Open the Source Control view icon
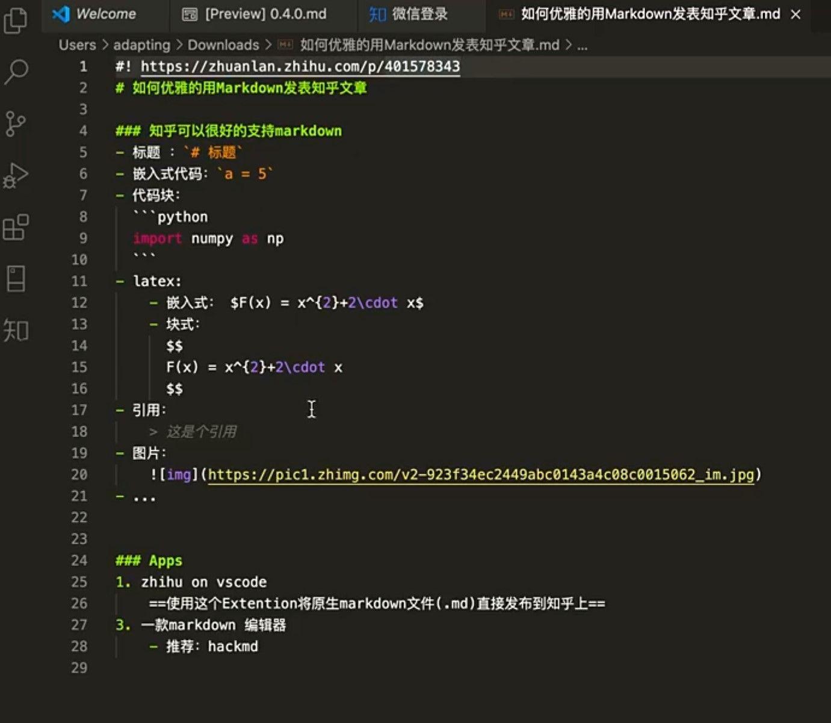The height and width of the screenshot is (723, 831). 16,123
